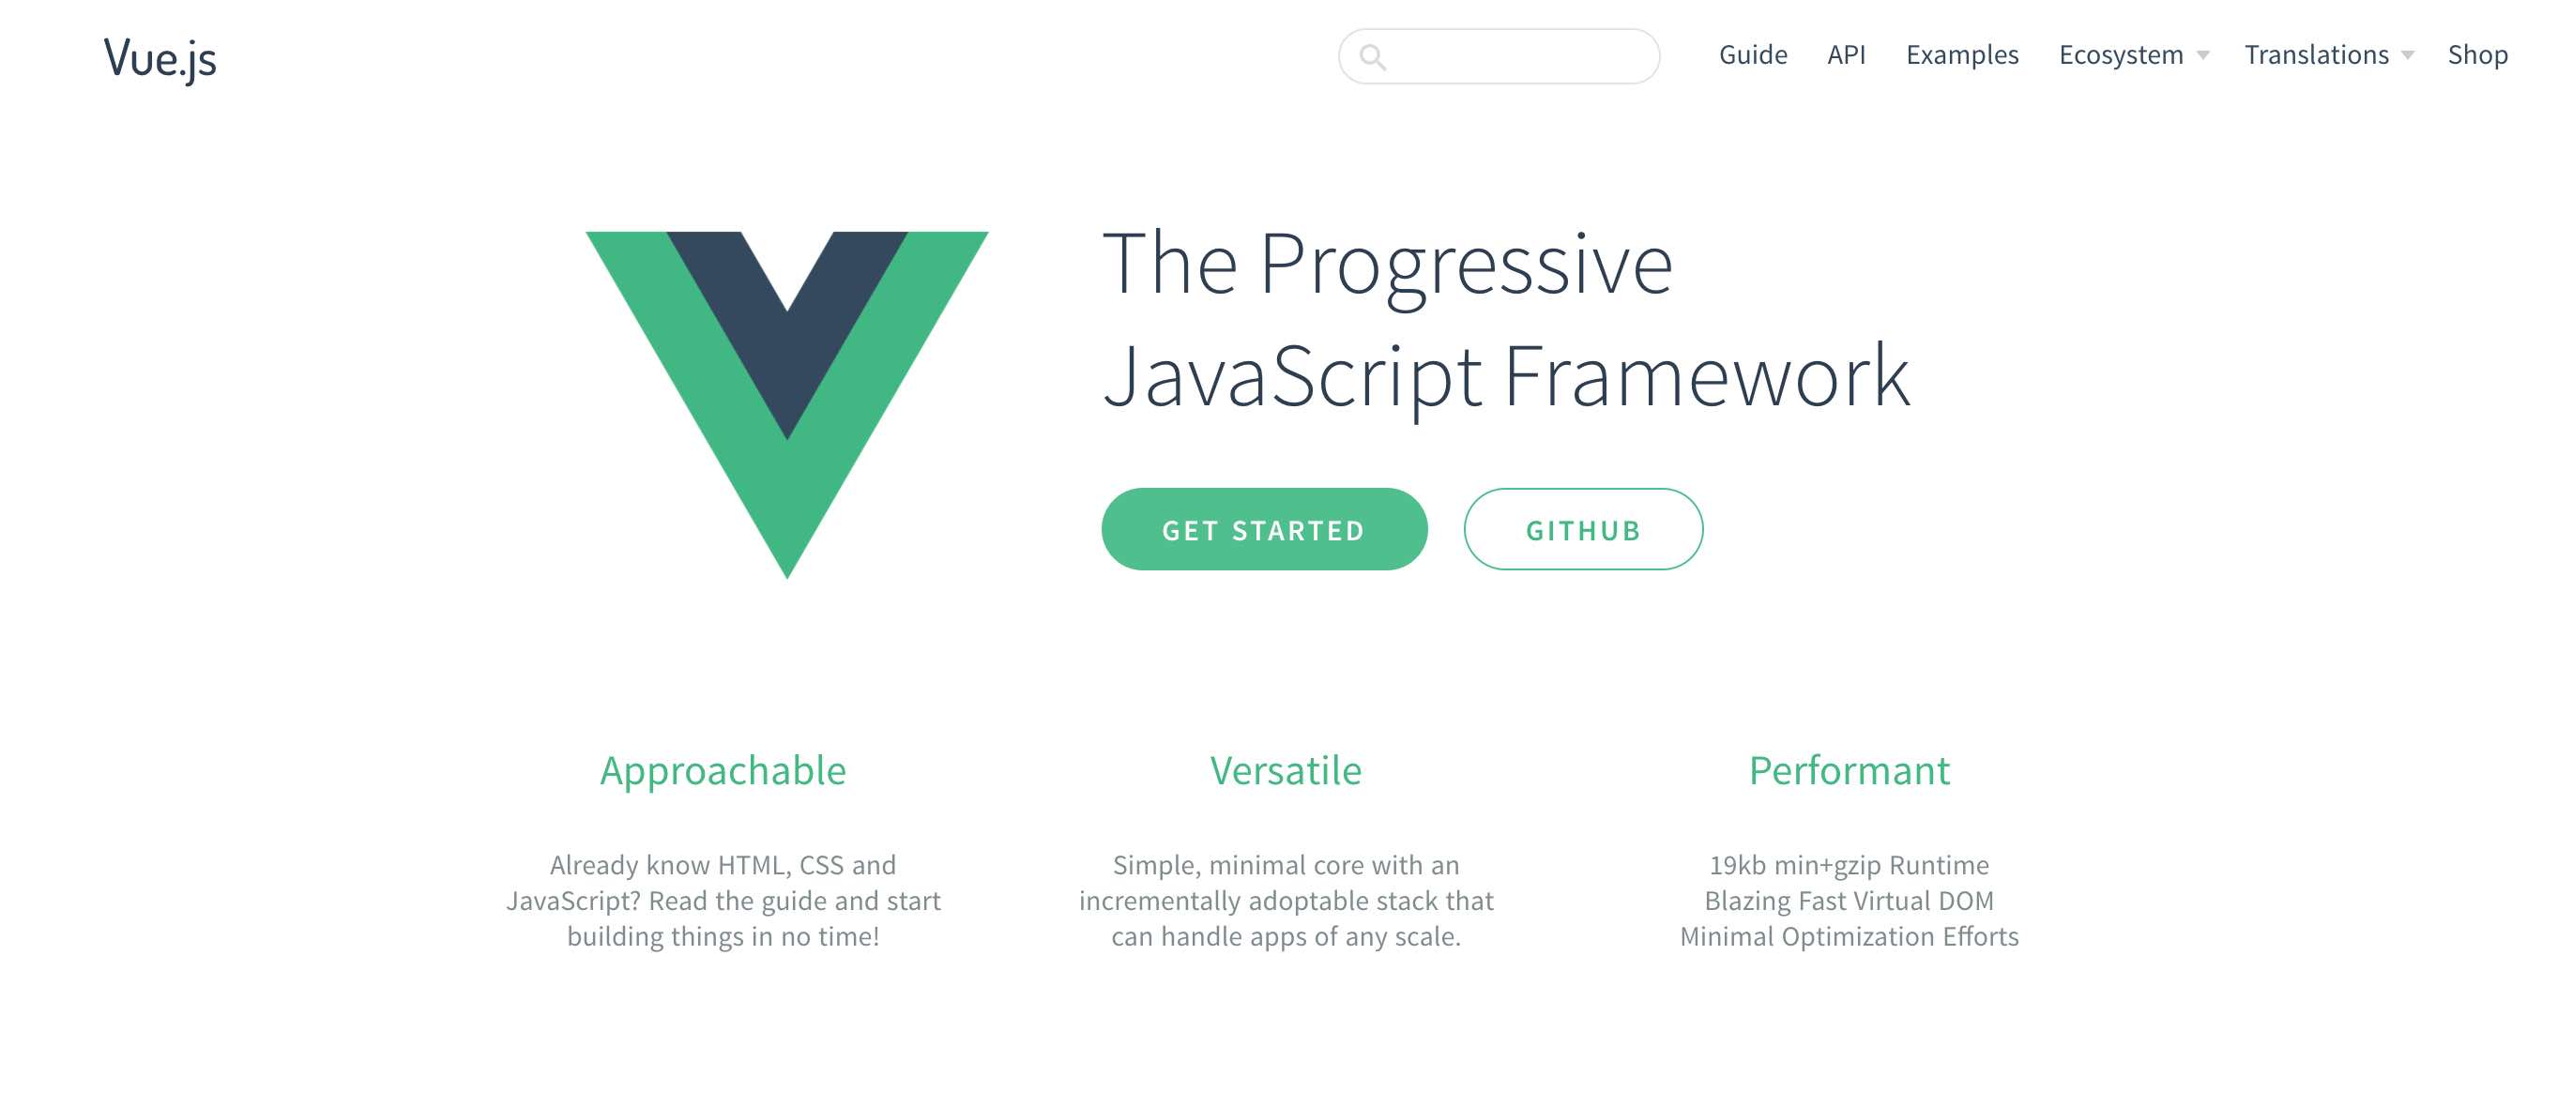Click the GET STARTED button
2573x1107 pixels.
(1264, 528)
